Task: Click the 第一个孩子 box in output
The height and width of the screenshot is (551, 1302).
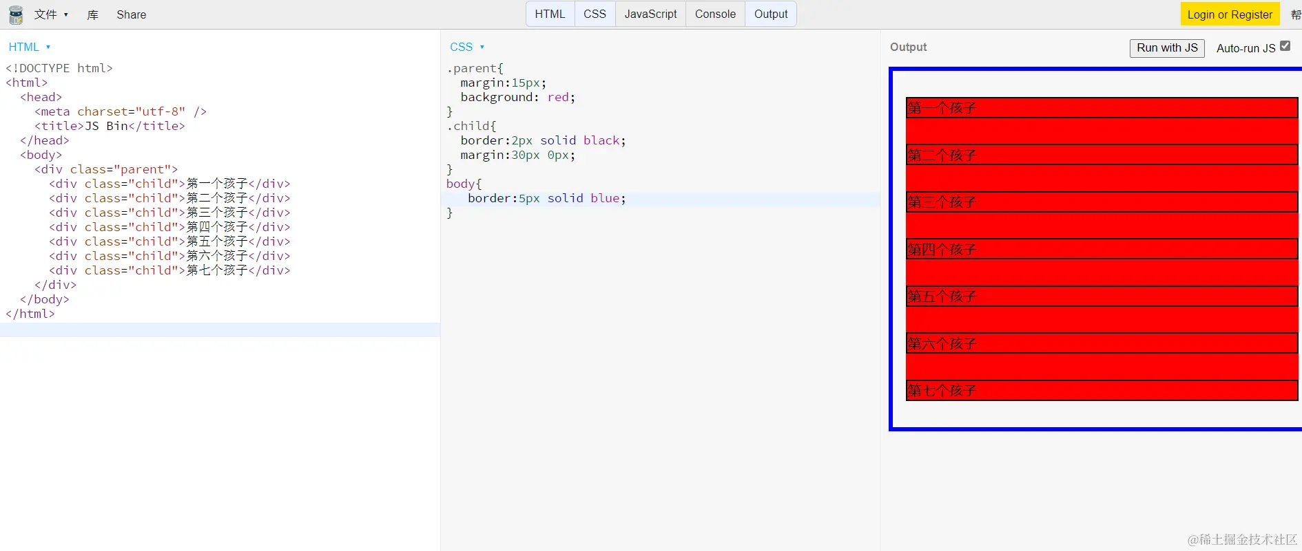Action: pos(1102,108)
